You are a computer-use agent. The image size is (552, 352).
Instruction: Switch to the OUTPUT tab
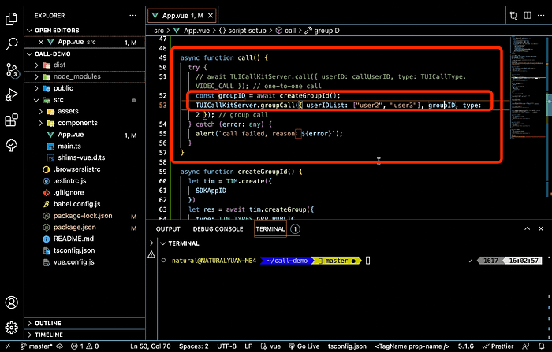[x=168, y=229]
